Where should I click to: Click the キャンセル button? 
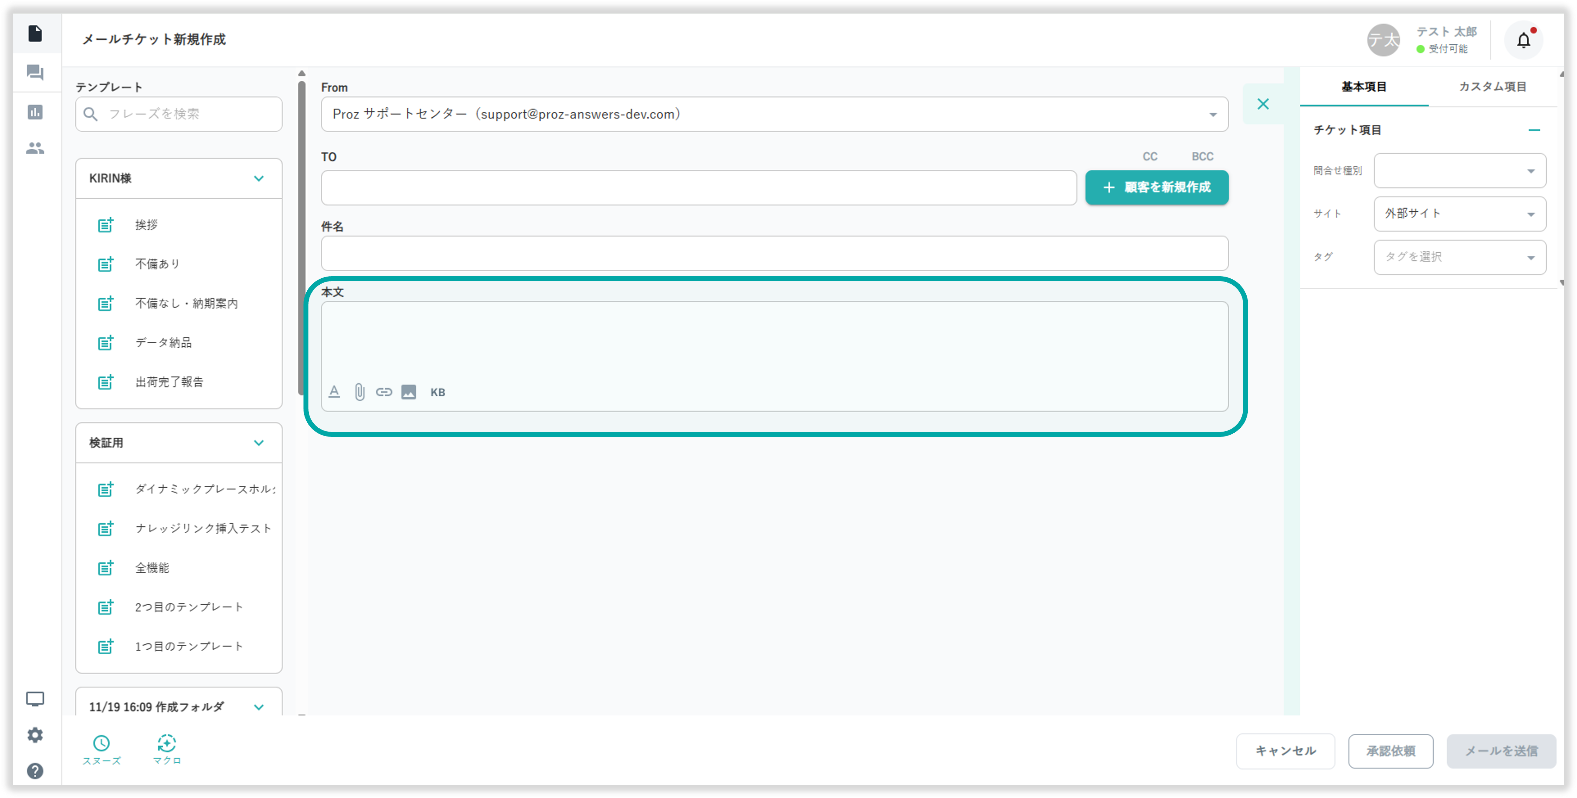pos(1285,751)
